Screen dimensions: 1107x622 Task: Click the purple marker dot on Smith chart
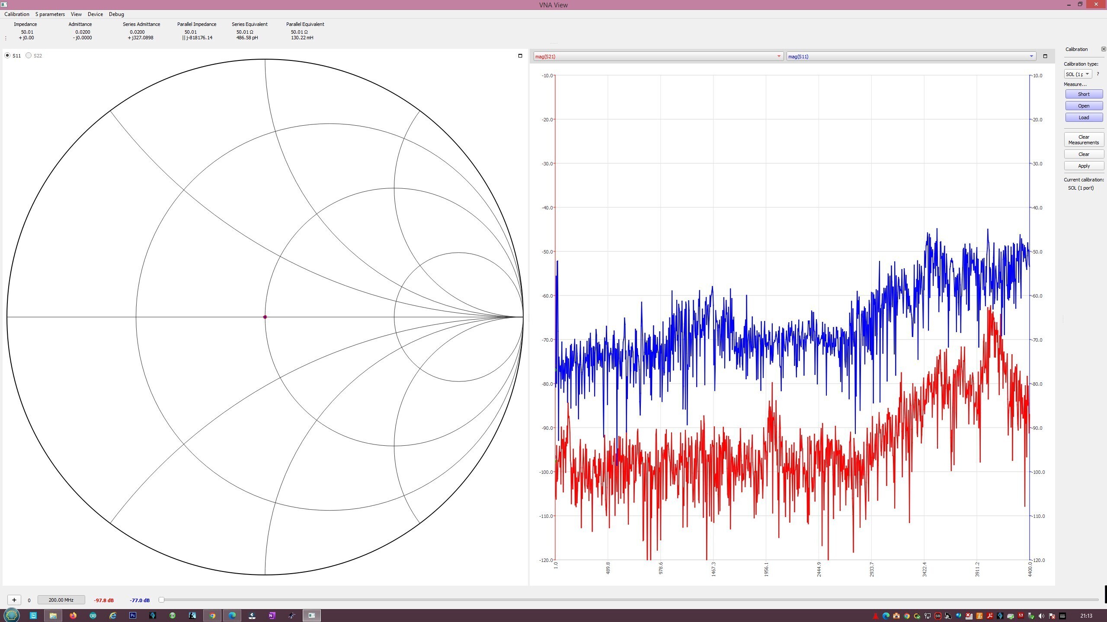point(265,317)
